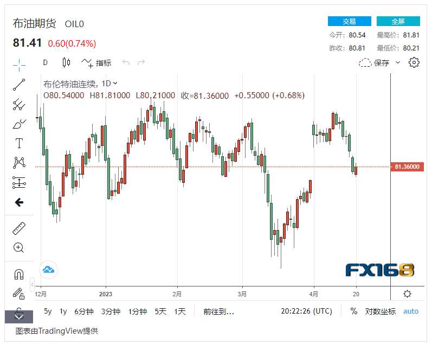Select the brush drawing tool
This screenshot has width=432, height=344.
coord(19,124)
